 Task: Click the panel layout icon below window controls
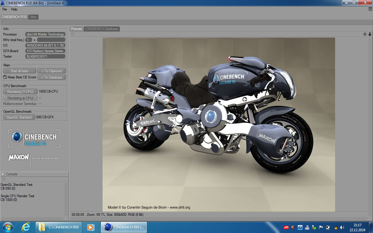tap(370, 9)
